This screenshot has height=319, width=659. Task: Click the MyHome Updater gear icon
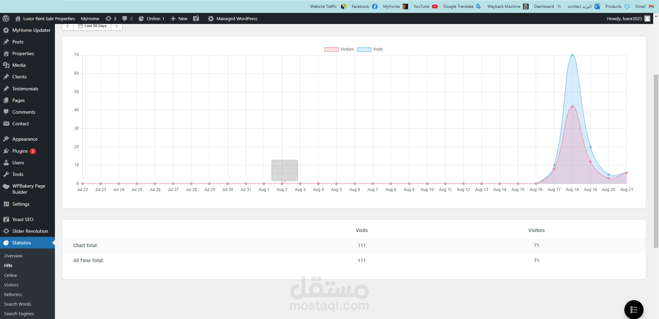(x=6, y=30)
